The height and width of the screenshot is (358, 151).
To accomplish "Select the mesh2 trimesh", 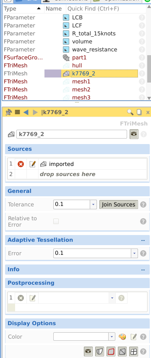I will [81, 89].
